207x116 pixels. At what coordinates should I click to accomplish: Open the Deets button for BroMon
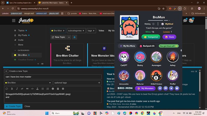coord(169,37)
